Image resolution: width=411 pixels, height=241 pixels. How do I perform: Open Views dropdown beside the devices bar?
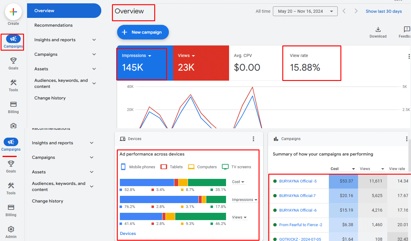(239, 217)
